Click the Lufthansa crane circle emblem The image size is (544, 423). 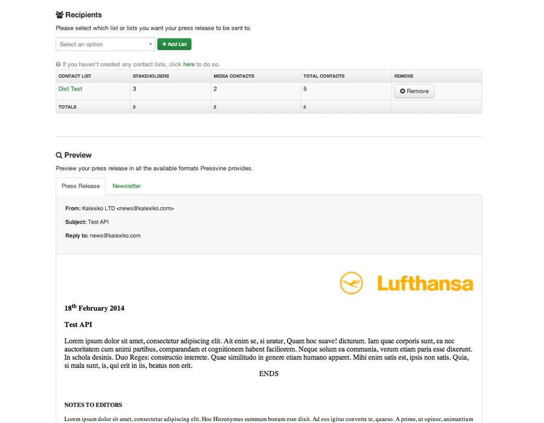(351, 283)
